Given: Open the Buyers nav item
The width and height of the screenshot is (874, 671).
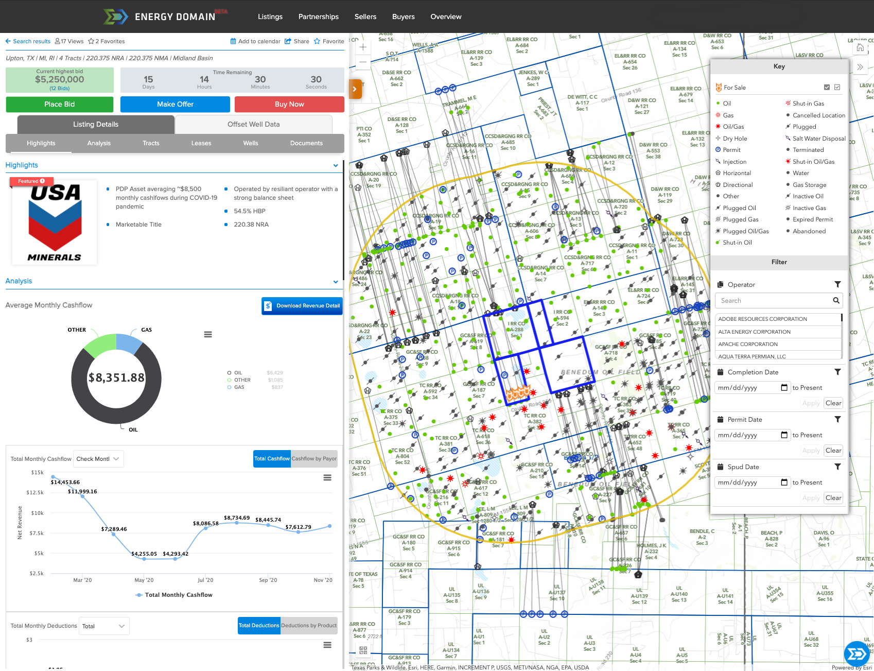Looking at the screenshot, I should [x=404, y=16].
